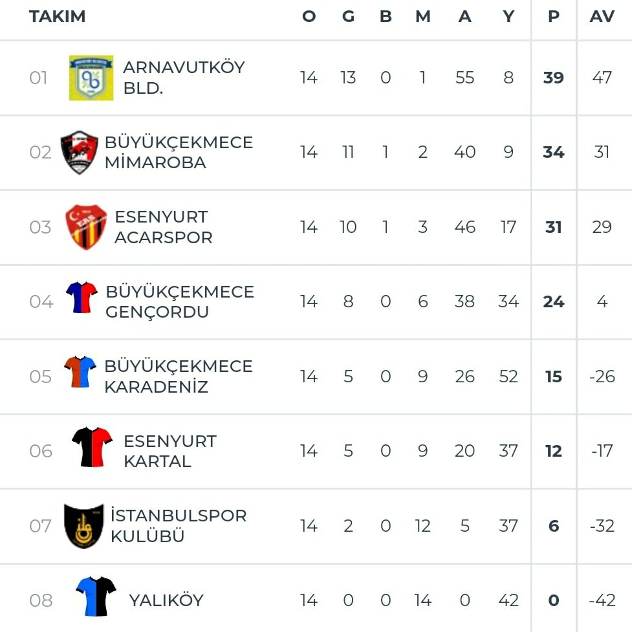
Task: Open the Arnavutköy Bld. team name link
Action: [184, 78]
